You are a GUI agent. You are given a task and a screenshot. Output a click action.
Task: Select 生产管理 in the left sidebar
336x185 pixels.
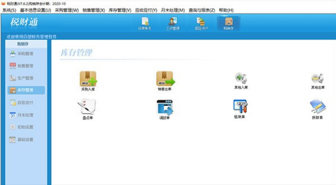click(x=22, y=78)
